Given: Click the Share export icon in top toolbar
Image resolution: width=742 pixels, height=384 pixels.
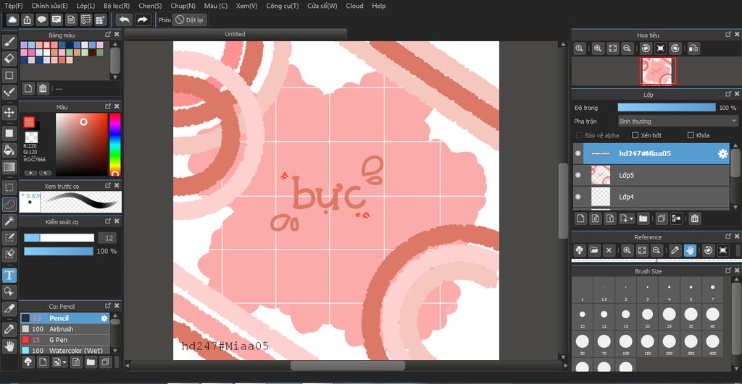Looking at the screenshot, I should pyautogui.click(x=27, y=20).
